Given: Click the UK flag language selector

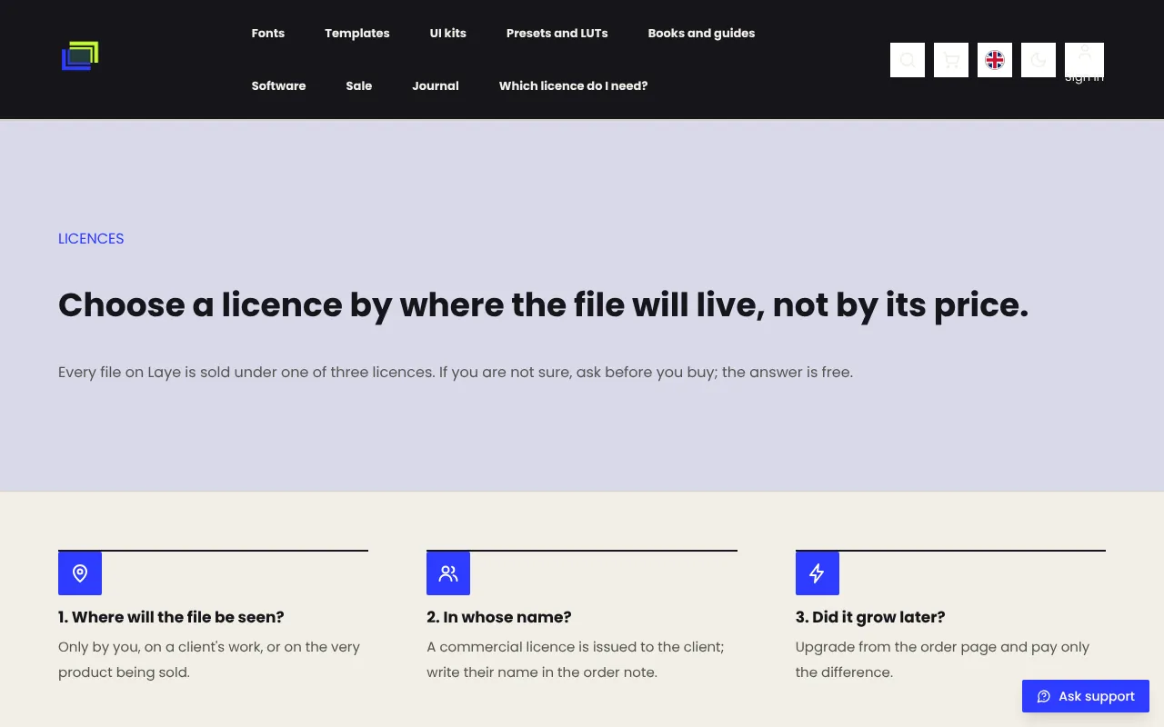Looking at the screenshot, I should pyautogui.click(x=995, y=60).
